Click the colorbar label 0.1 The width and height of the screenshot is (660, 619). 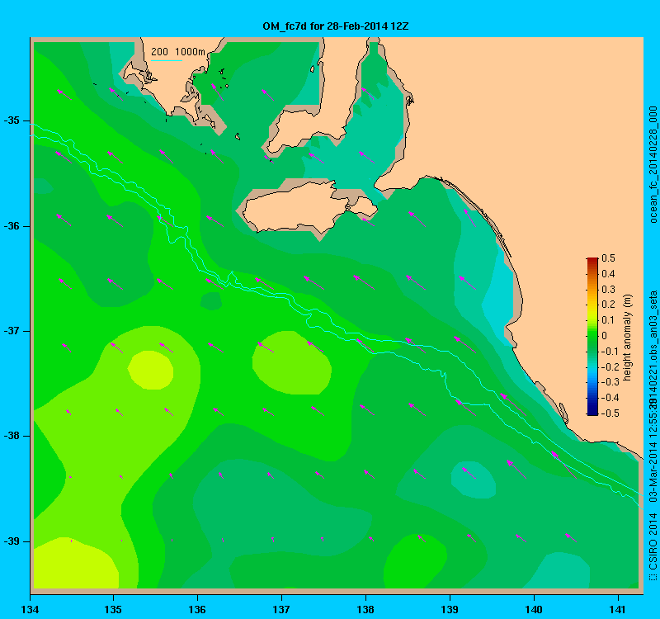pos(608,320)
